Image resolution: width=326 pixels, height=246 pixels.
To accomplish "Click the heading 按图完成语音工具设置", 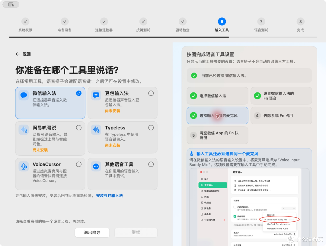I will point(210,54).
